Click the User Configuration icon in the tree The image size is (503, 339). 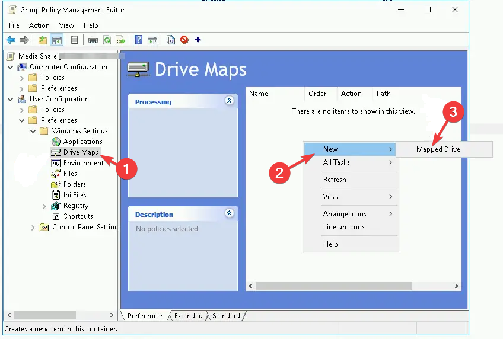[22, 99]
